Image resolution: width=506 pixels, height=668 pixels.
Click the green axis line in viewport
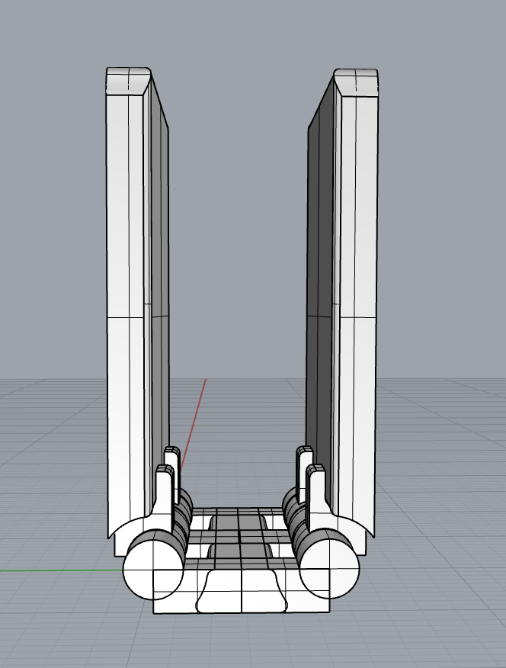tap(61, 570)
